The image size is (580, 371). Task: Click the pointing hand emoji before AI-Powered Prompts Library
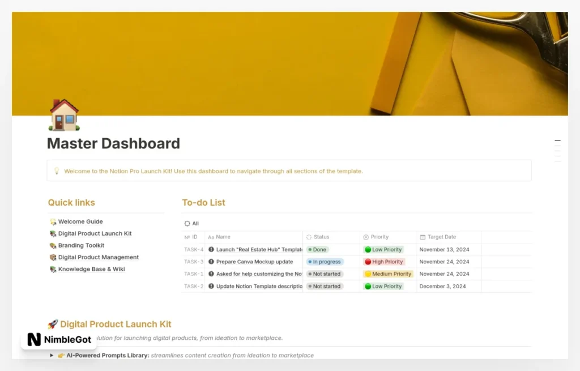61,356
